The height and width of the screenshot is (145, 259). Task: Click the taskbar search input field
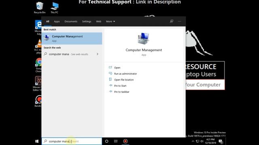[72, 141]
